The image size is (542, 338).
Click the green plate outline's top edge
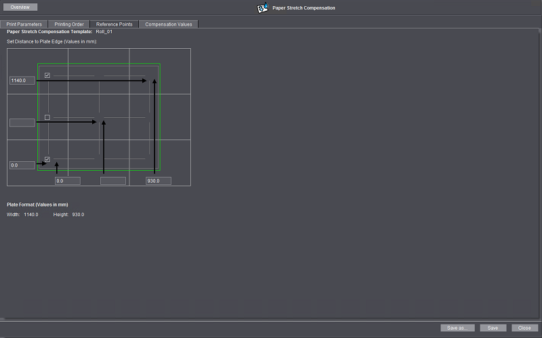[x=102, y=64]
